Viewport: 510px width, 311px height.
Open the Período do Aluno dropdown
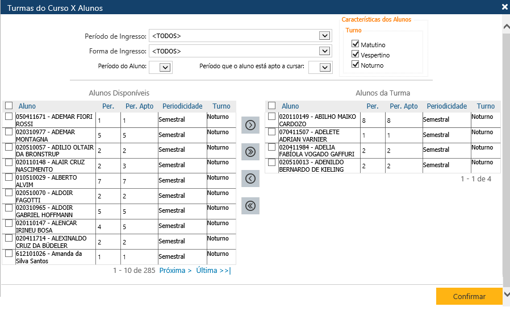click(x=165, y=68)
